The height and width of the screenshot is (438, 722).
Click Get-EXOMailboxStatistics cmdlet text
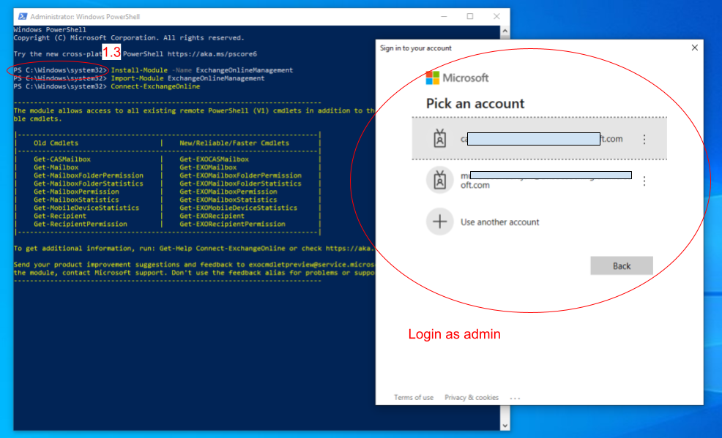click(228, 200)
